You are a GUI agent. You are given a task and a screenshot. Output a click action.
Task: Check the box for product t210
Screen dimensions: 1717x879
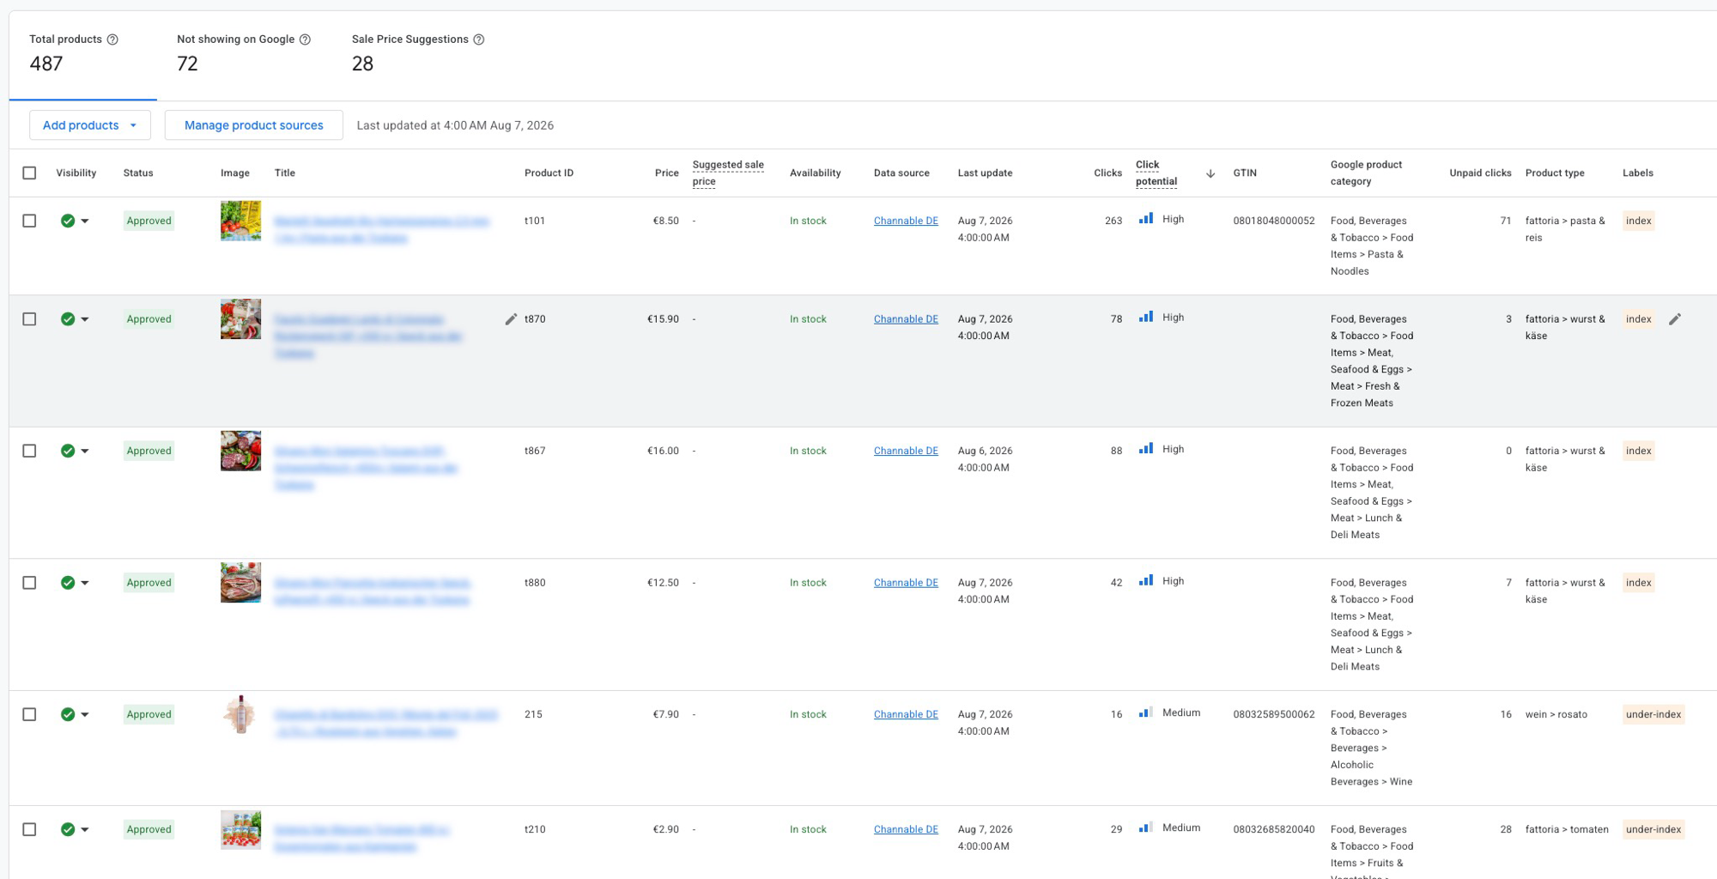coord(29,830)
